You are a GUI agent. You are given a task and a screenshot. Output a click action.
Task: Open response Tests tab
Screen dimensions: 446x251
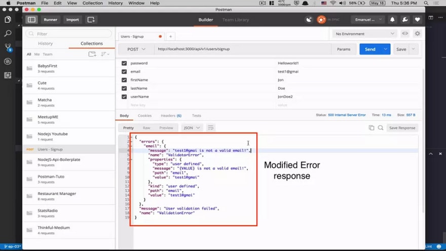196,116
